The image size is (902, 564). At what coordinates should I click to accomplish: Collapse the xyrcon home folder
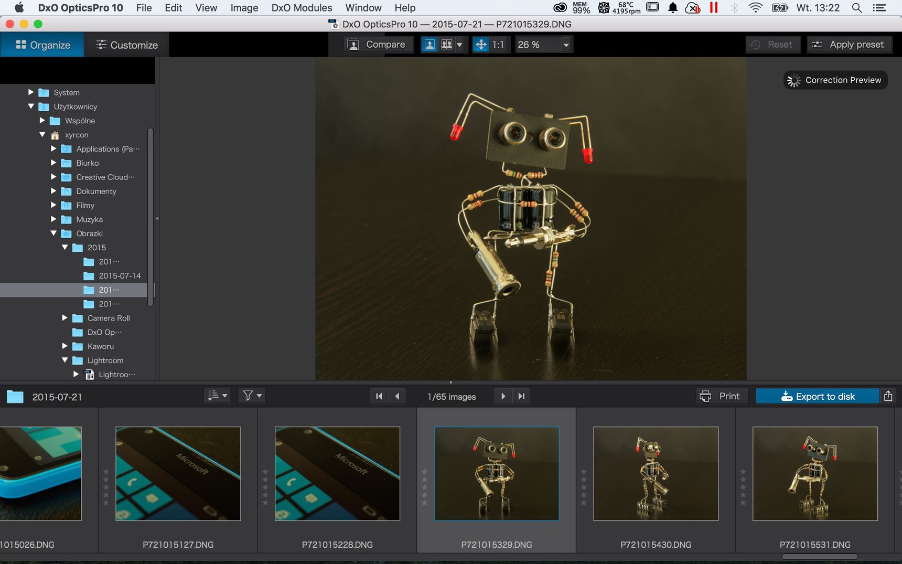coord(42,135)
